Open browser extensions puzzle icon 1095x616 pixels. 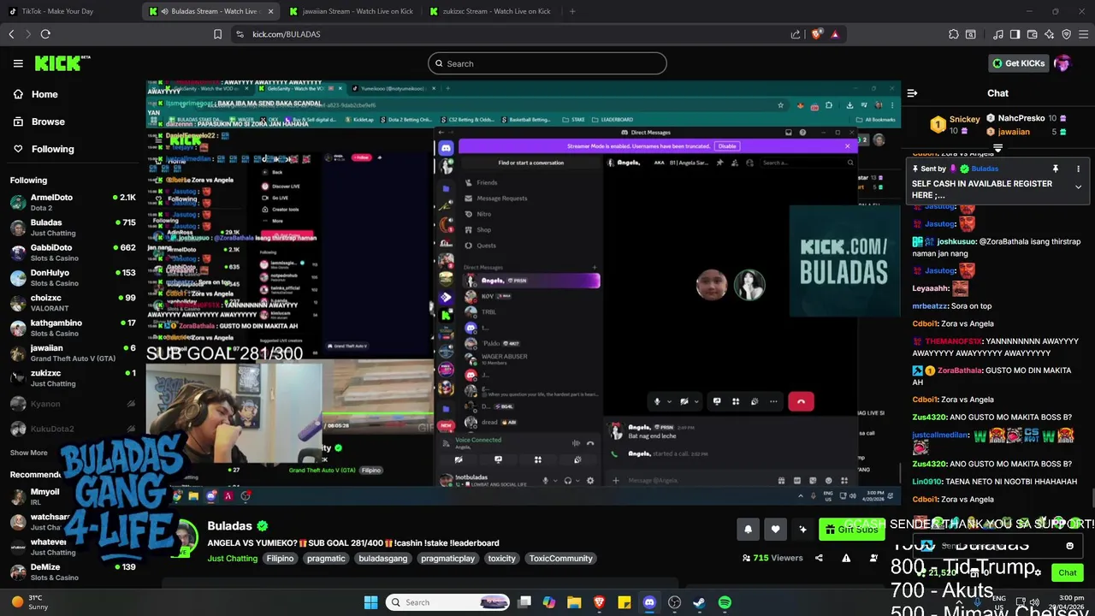954,34
